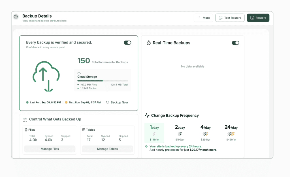Click the sliders icon beside Control What Gets Backed Up
Screen dimensions: 290x177
25,120
